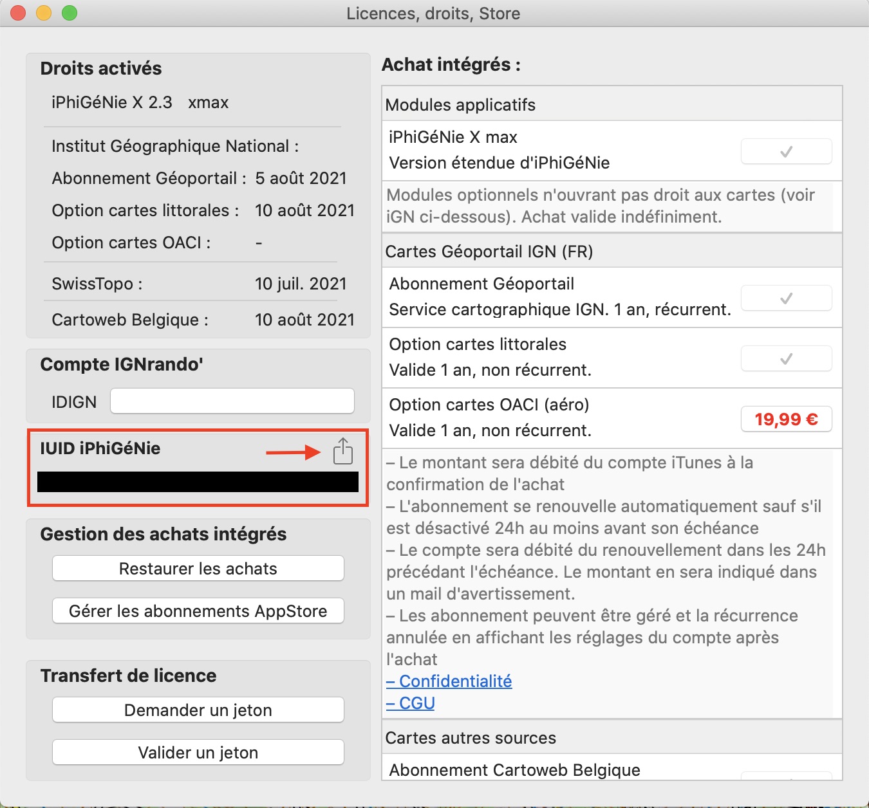Close the Licences, droits, Store window
869x808 pixels.
click(x=18, y=13)
